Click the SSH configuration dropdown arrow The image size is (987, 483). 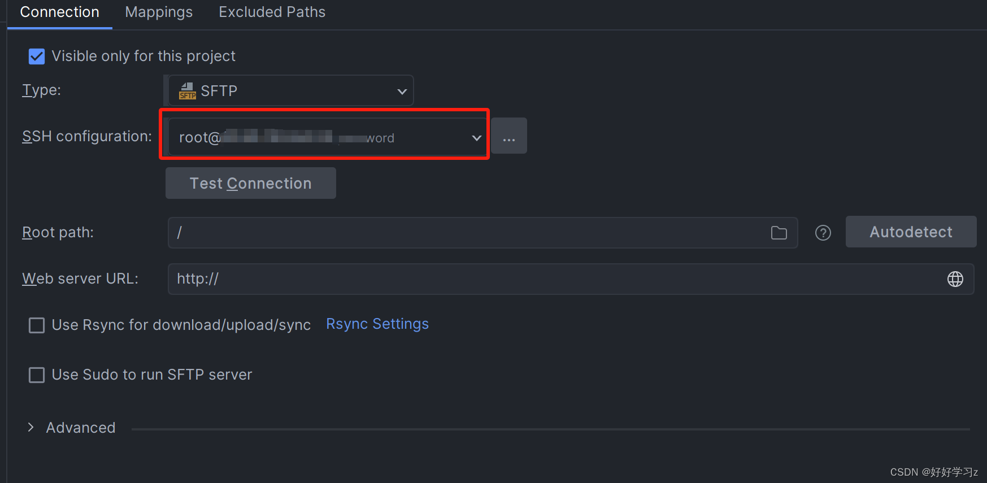pos(475,137)
